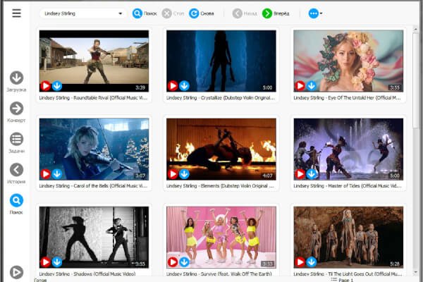The image size is (423, 282).
Task: Download the Roundtable Rival video
Action: (57, 86)
